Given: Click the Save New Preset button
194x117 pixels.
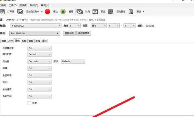Looking at the screenshot, I should [x=84, y=33].
